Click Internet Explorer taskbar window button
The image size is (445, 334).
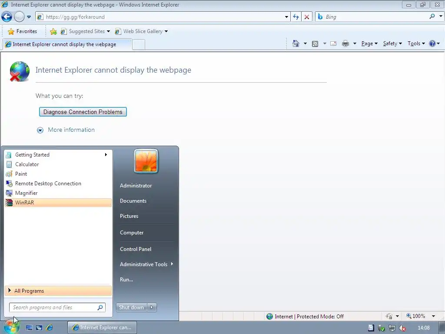[102, 327]
